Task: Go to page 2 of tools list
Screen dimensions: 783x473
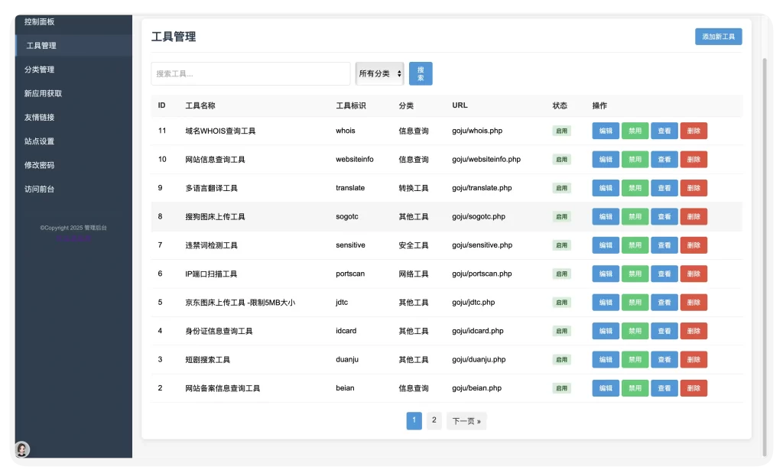Action: click(434, 420)
